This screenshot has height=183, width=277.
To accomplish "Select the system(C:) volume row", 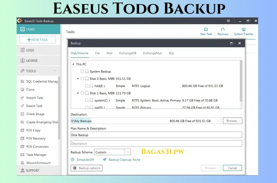I will point(156,100).
